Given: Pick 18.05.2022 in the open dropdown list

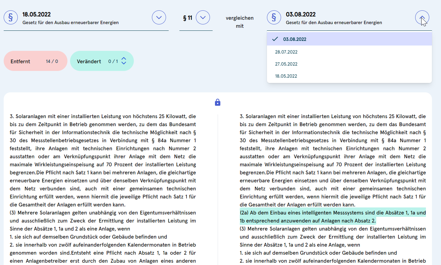Looking at the screenshot, I should pos(286,76).
